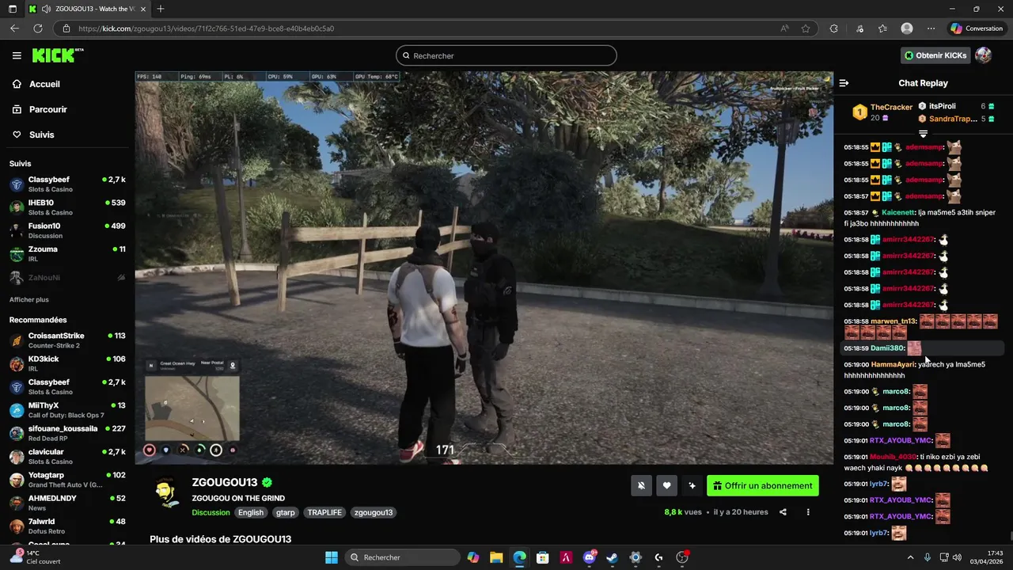
Task: Collapse the chat leaderboard with the down arrow
Action: 923,134
